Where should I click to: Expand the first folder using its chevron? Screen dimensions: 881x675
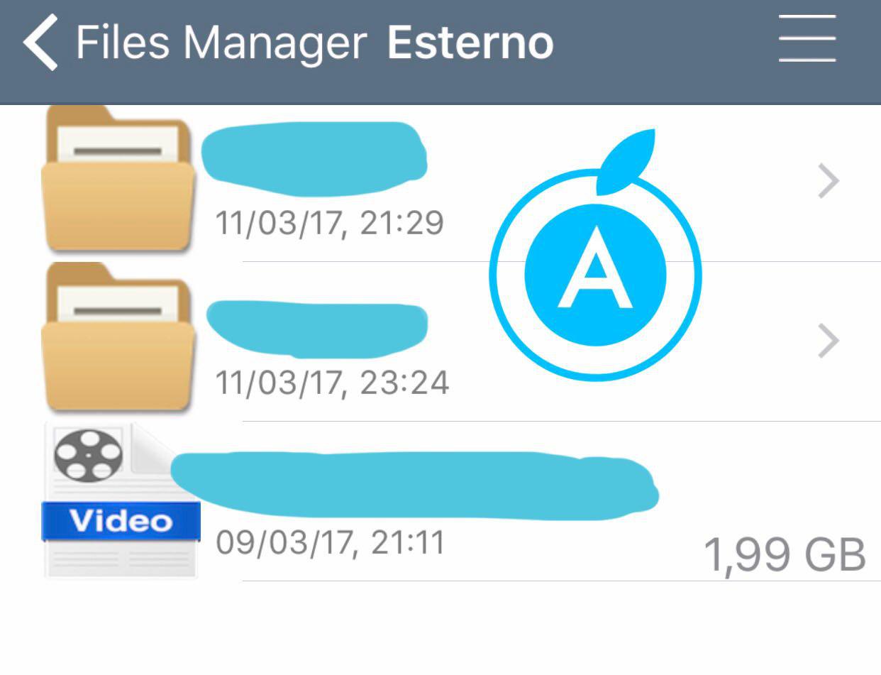click(829, 182)
